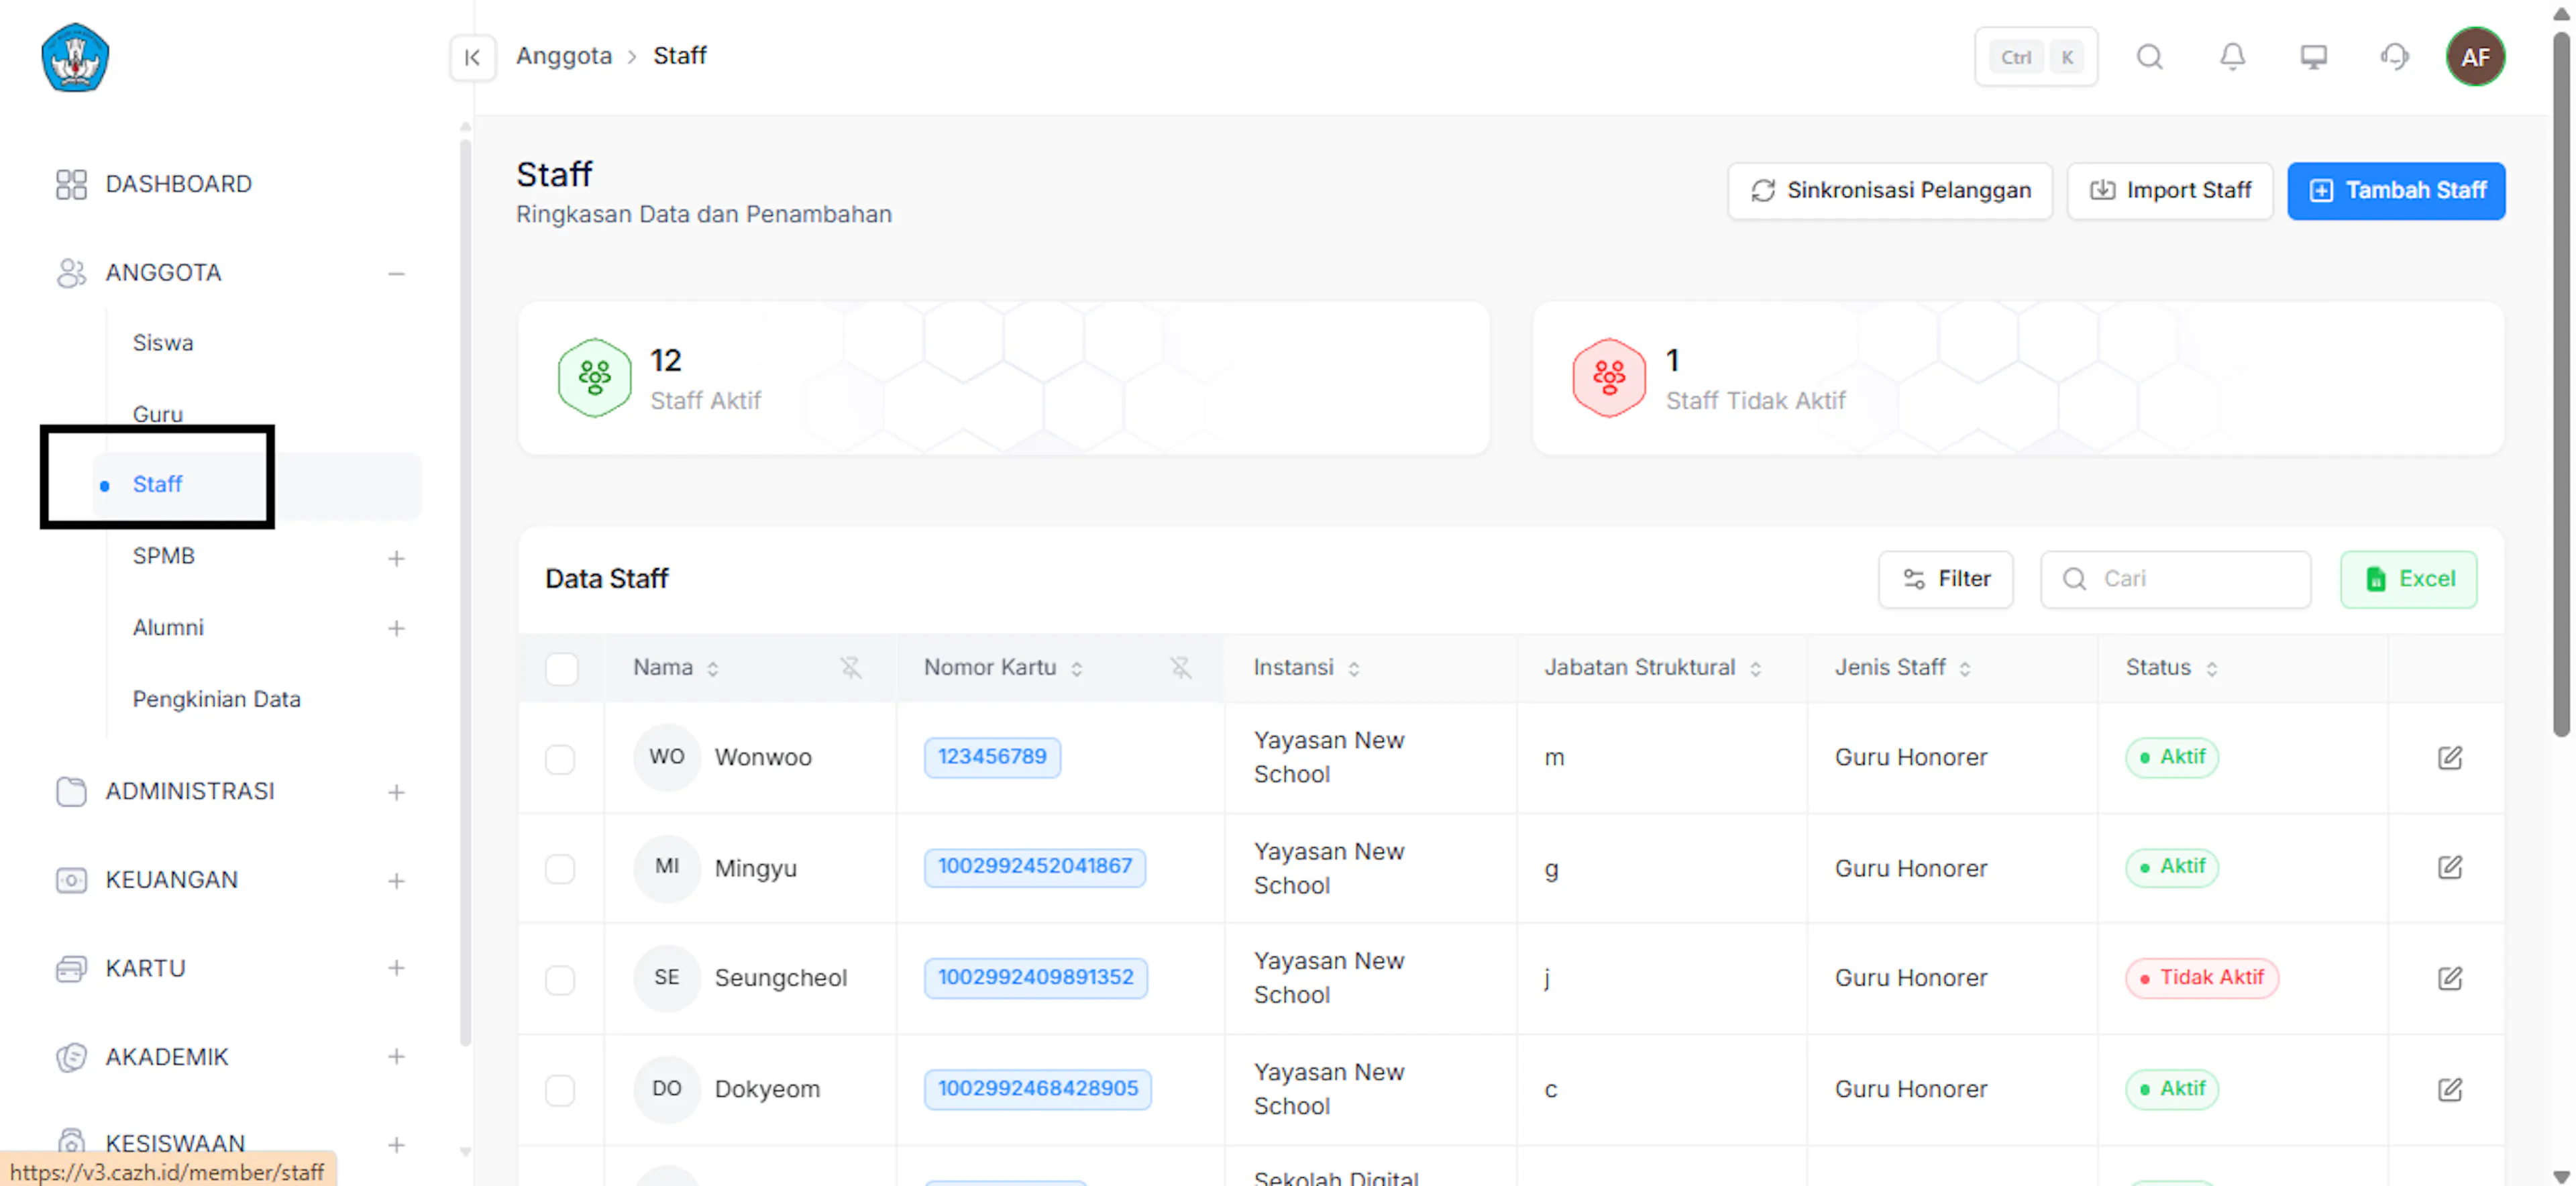Click the Tambah Staff button
The width and height of the screenshot is (2576, 1186).
pyautogui.click(x=2396, y=190)
